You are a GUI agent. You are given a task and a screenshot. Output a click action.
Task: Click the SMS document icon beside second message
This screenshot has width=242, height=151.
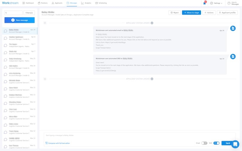click(x=233, y=57)
